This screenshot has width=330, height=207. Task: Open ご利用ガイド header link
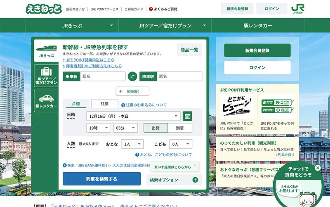click(134, 9)
